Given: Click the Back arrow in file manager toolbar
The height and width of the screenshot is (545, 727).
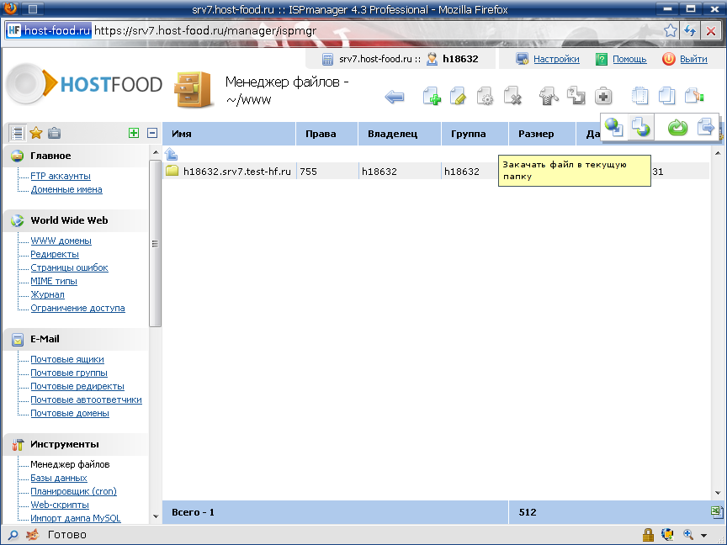Looking at the screenshot, I should pos(394,97).
